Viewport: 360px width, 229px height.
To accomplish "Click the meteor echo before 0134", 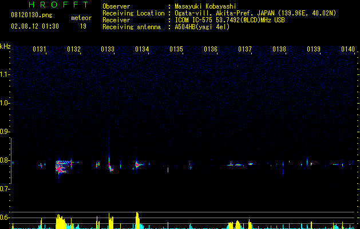I will coord(137,164).
